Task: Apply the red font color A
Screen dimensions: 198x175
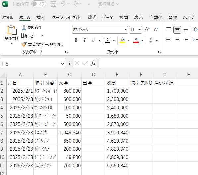Action: coord(136,40)
